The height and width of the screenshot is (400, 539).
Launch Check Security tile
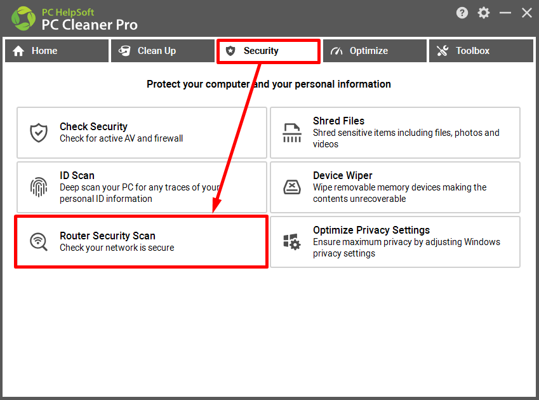pyautogui.click(x=142, y=133)
